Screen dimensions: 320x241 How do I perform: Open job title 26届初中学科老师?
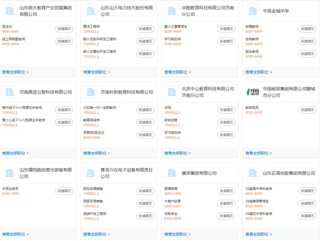(259, 214)
